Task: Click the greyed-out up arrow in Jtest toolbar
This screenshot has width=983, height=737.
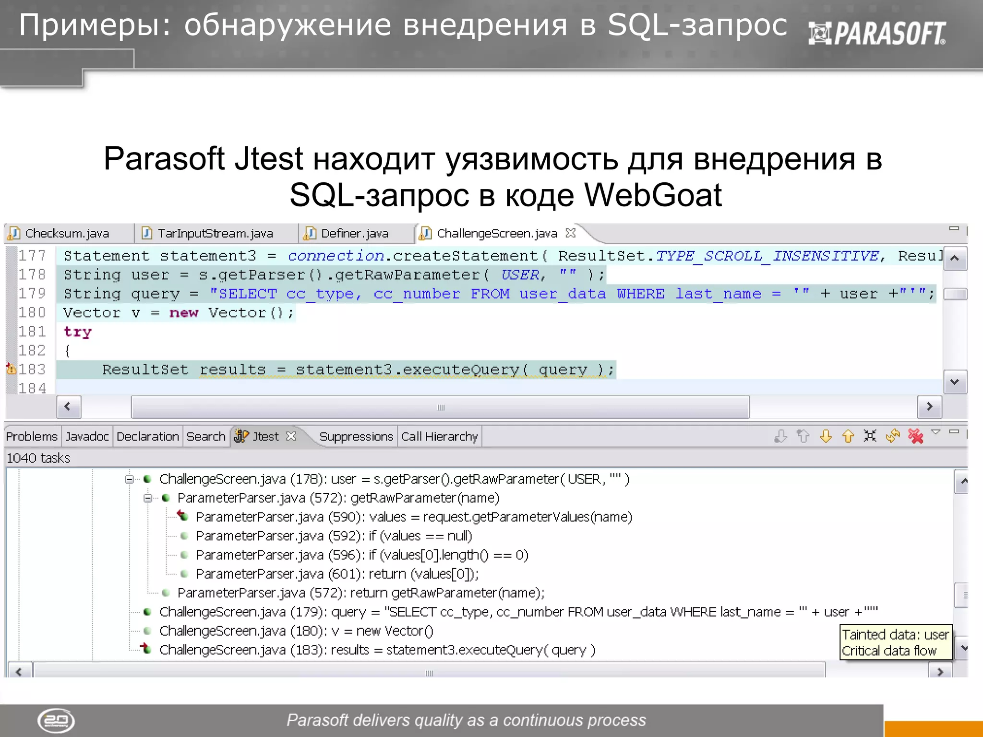Action: click(x=803, y=436)
